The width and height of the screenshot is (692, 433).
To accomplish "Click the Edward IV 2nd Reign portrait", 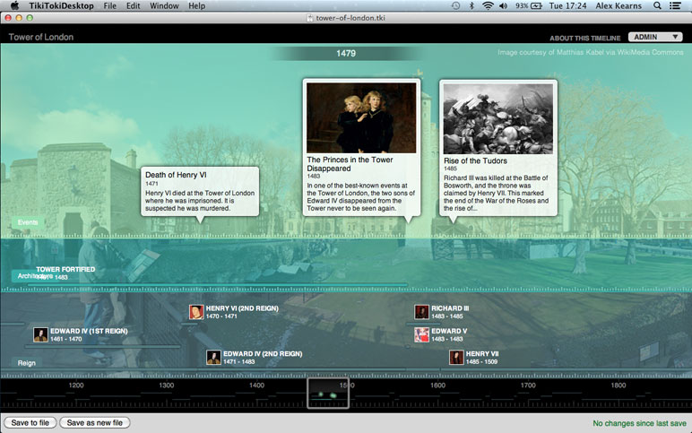I will 213,358.
